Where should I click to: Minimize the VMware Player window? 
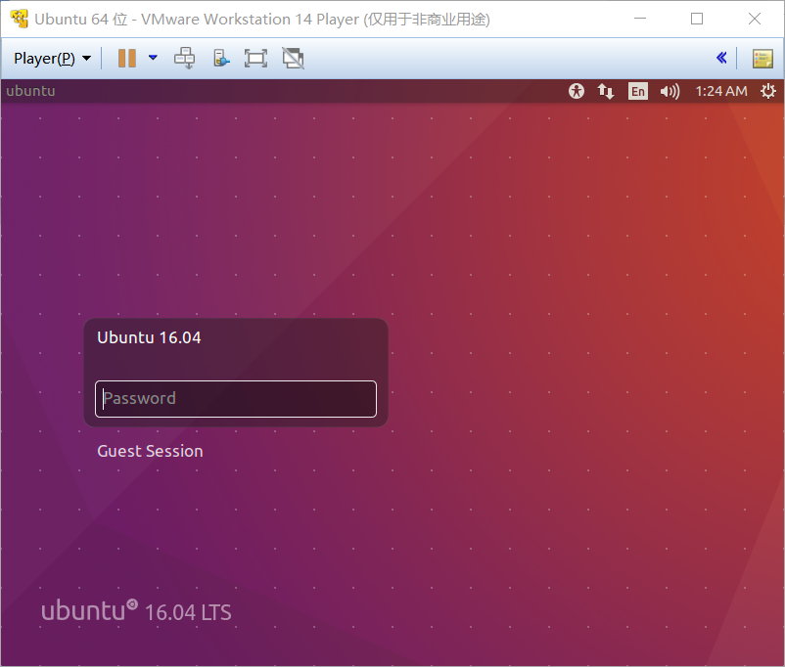640,19
